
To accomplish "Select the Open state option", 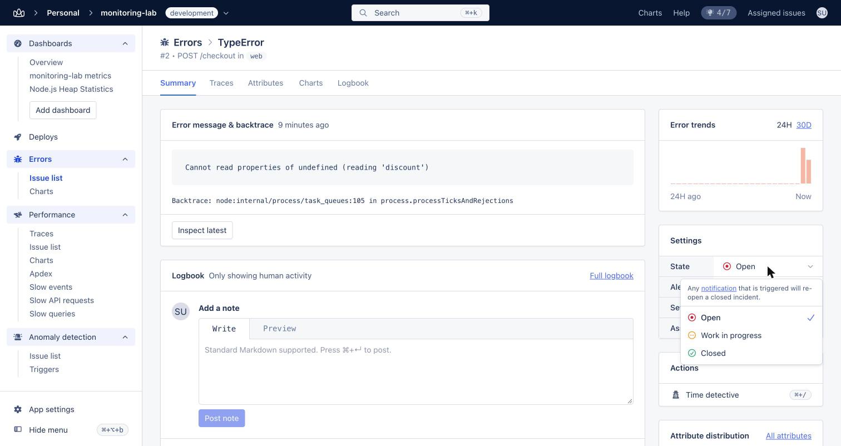I will (751, 318).
